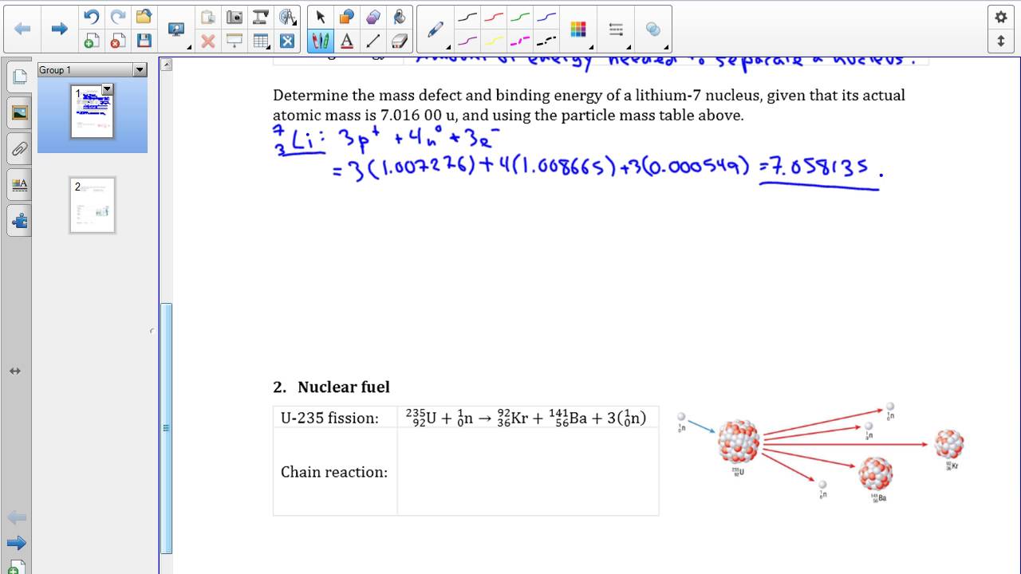The width and height of the screenshot is (1021, 574).
Task: Open the blue X add-on tool
Action: click(x=287, y=41)
